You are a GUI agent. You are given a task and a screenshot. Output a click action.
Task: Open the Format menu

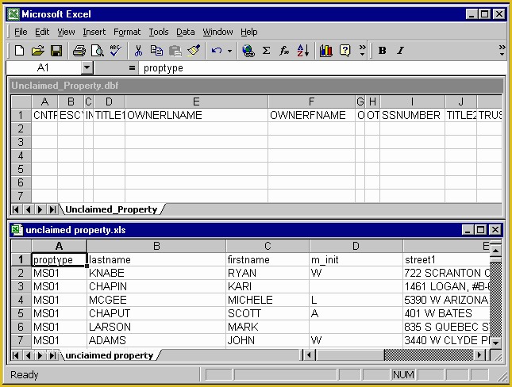click(x=127, y=32)
